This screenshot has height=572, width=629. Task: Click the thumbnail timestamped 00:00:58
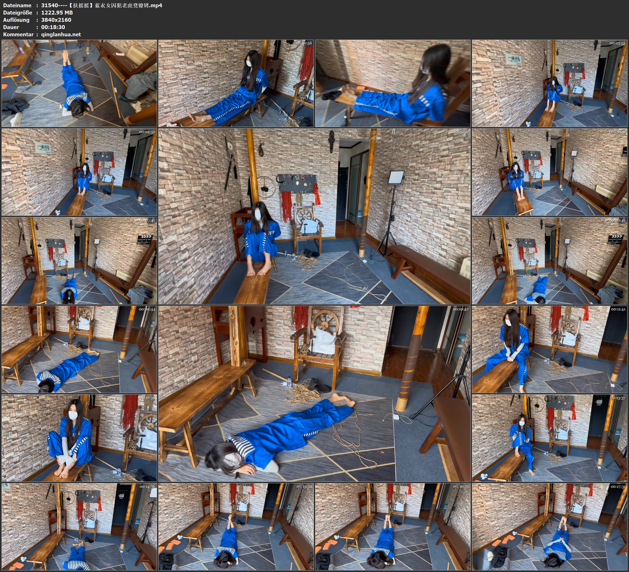click(79, 83)
